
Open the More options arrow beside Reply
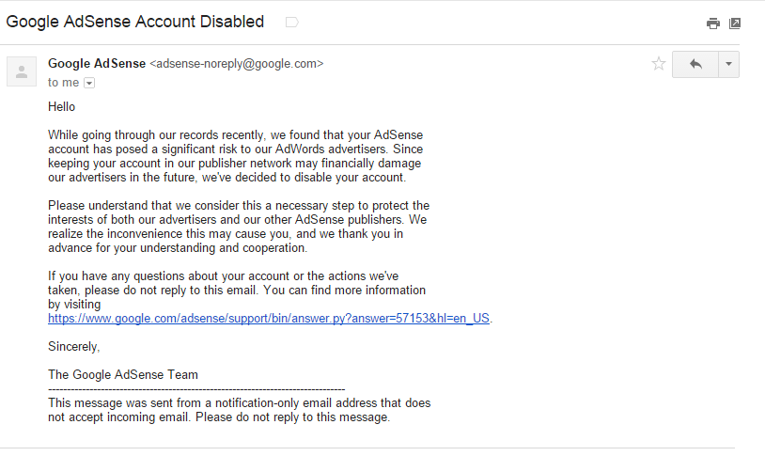[x=728, y=64]
